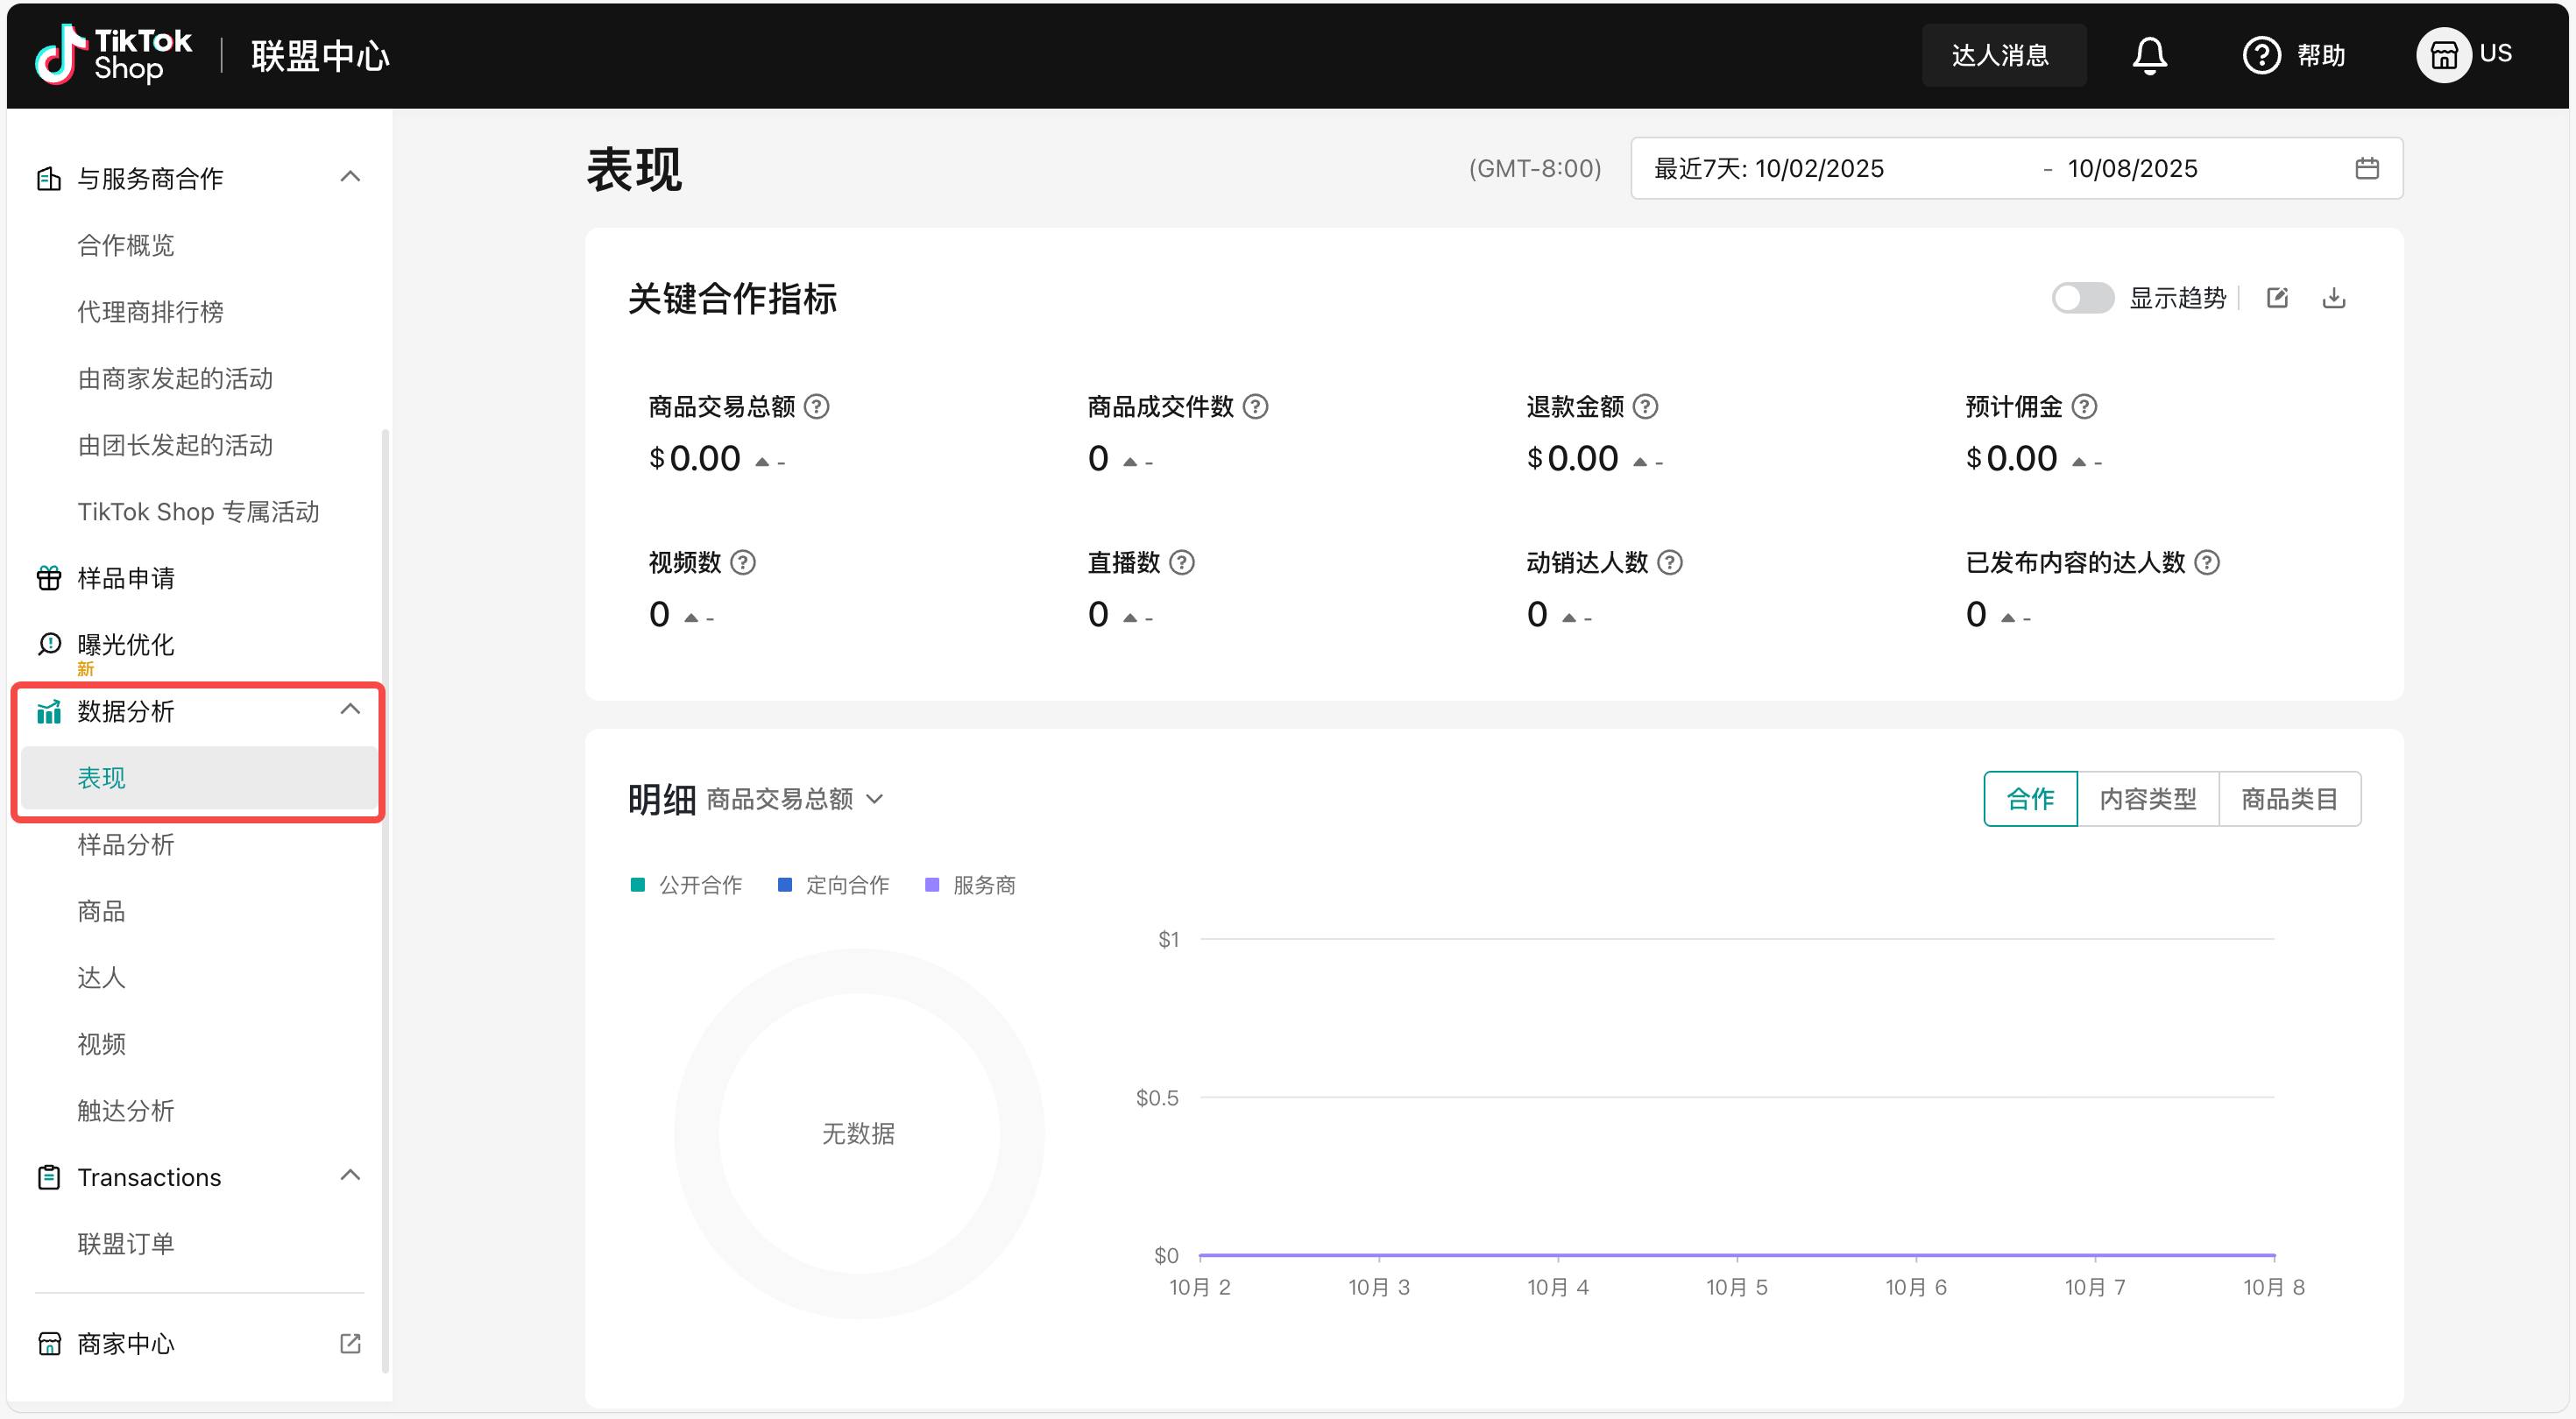Viewport: 2576px width, 1419px height.
Task: Toggle the 显示趋势 switch
Action: pyautogui.click(x=2082, y=298)
